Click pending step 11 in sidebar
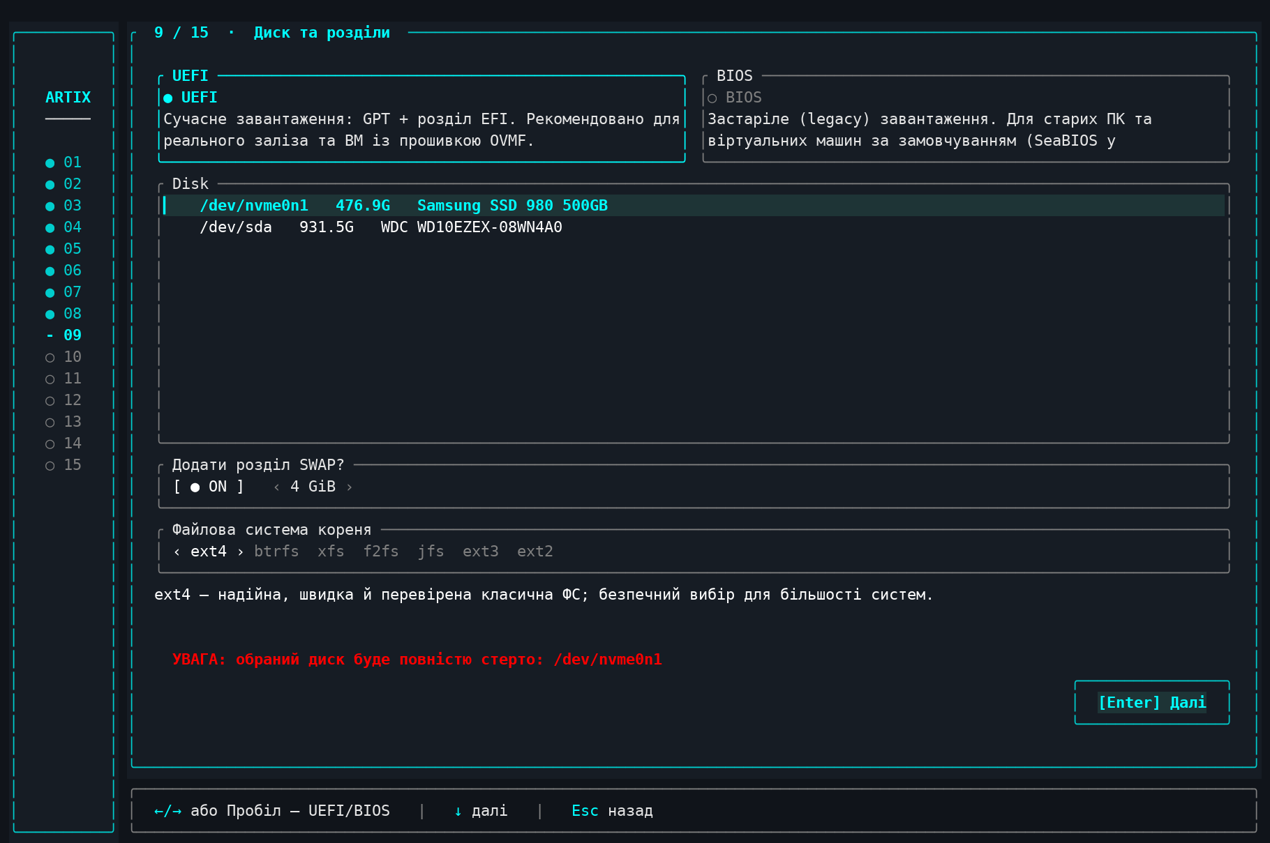The height and width of the screenshot is (843, 1270). (63, 379)
